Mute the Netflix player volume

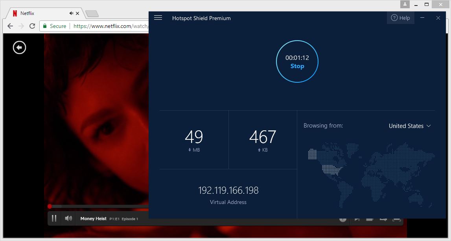click(x=68, y=218)
